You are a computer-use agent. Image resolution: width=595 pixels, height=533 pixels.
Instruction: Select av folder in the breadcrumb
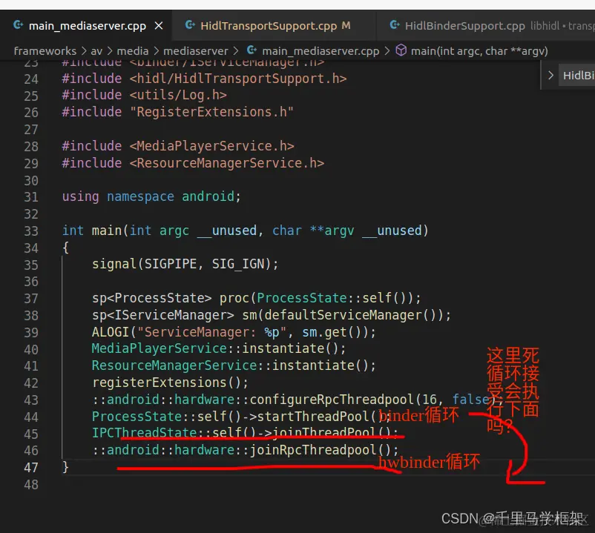click(96, 51)
